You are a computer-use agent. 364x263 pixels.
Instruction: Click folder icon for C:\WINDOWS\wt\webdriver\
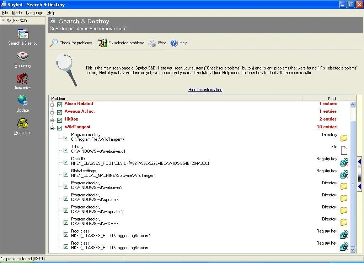pyautogui.click(x=344, y=186)
